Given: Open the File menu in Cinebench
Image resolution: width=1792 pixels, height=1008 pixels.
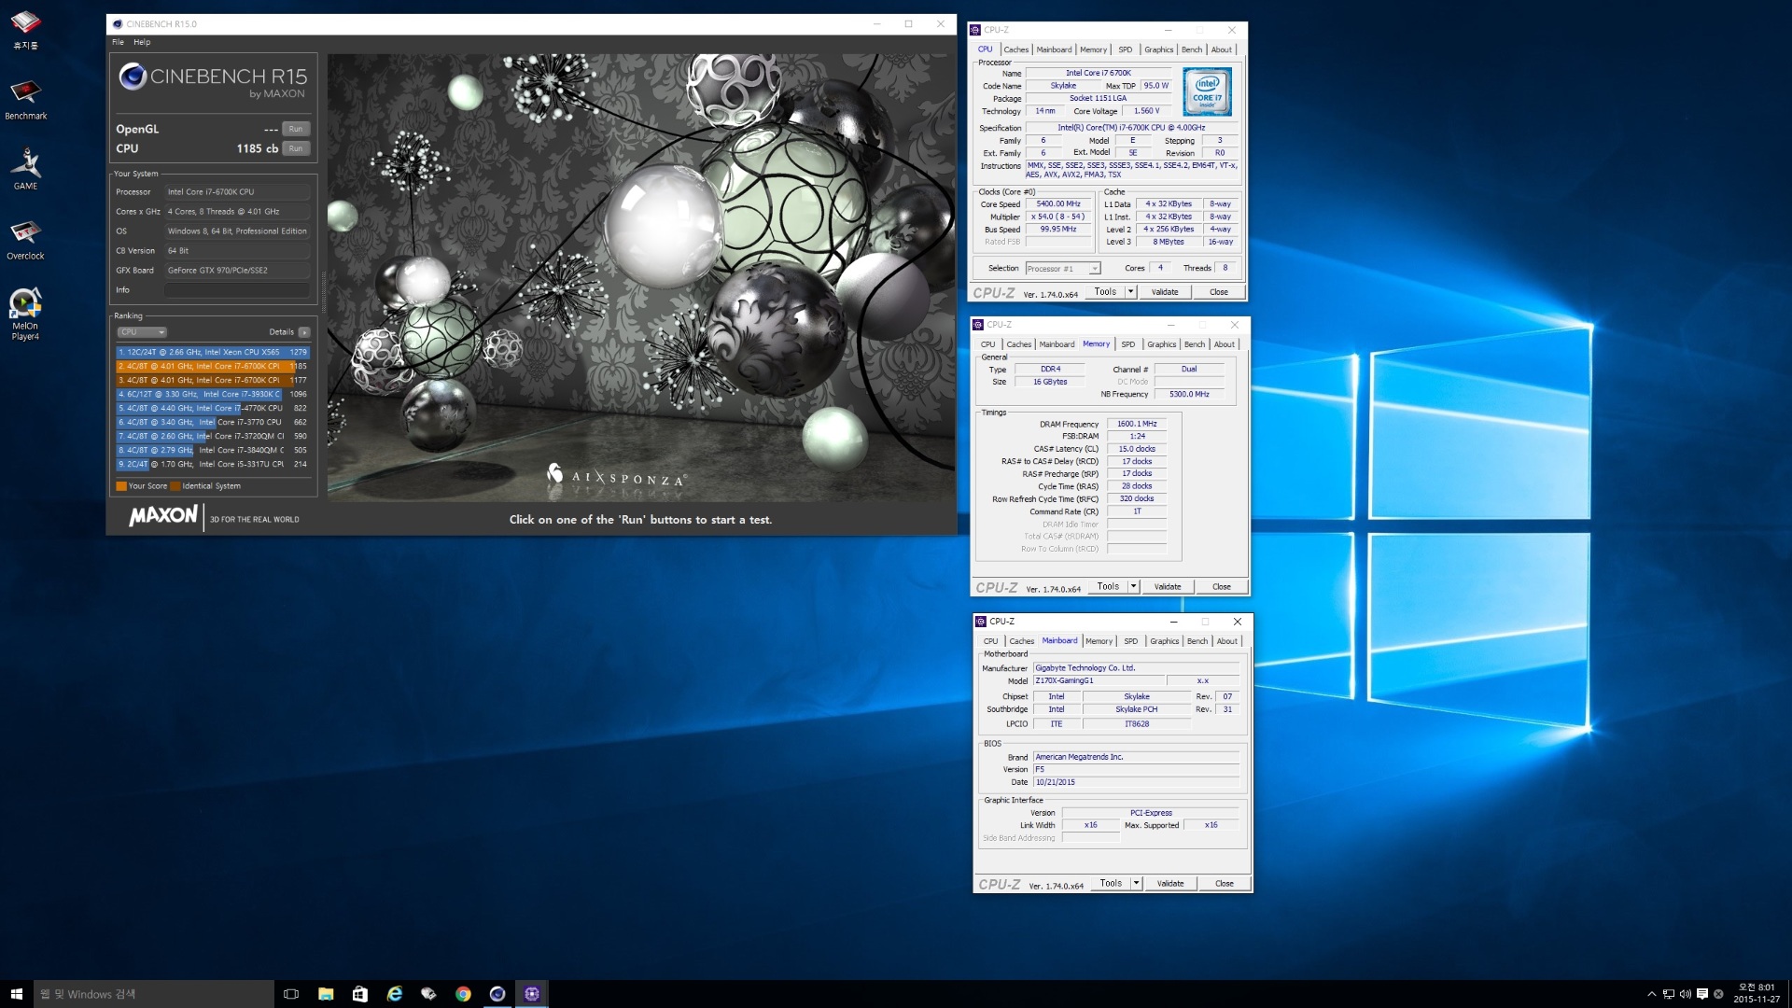Looking at the screenshot, I should tap(119, 42).
